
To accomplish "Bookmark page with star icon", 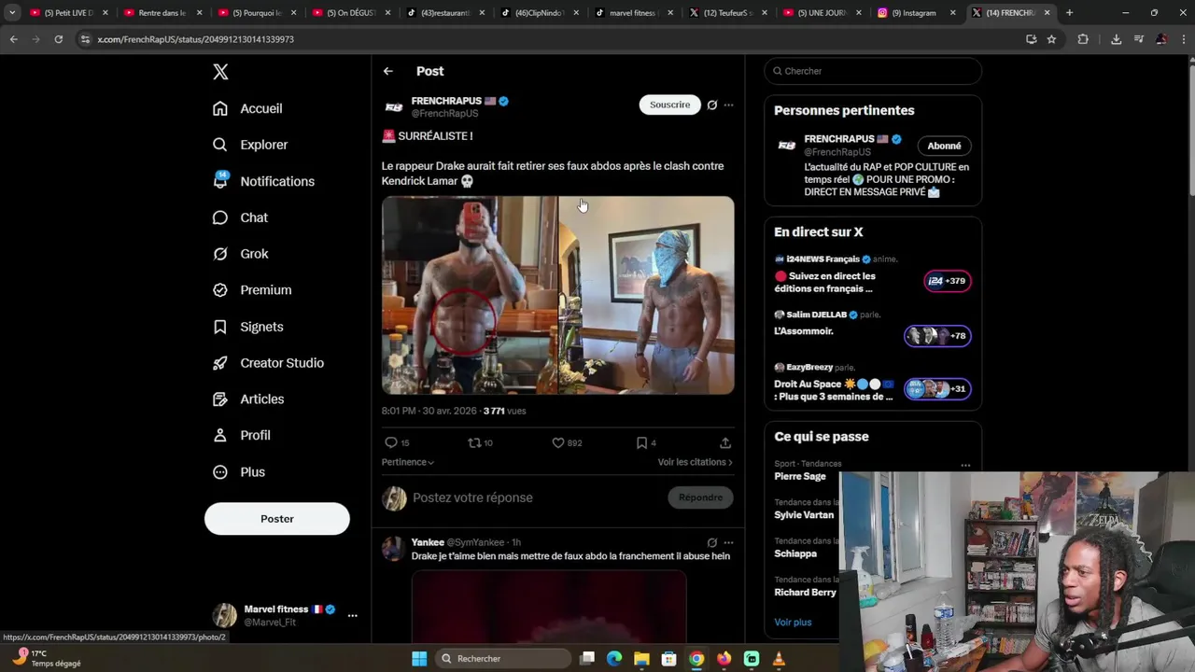I will coord(1051,39).
